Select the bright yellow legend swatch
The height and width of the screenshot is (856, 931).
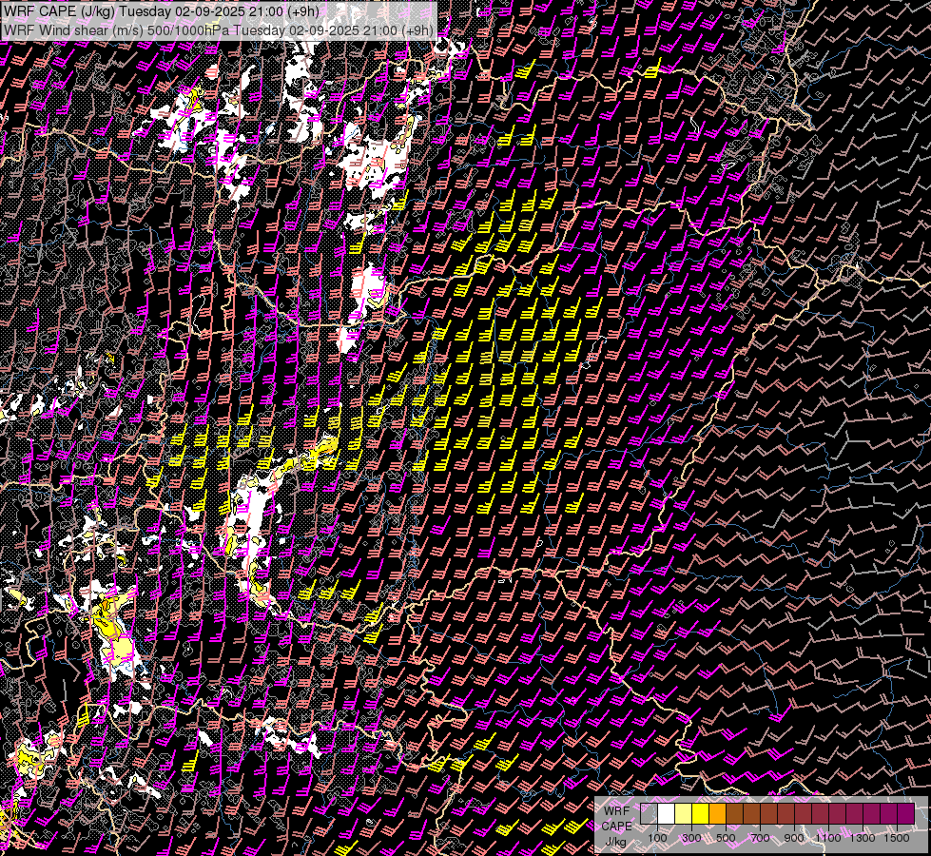click(701, 814)
